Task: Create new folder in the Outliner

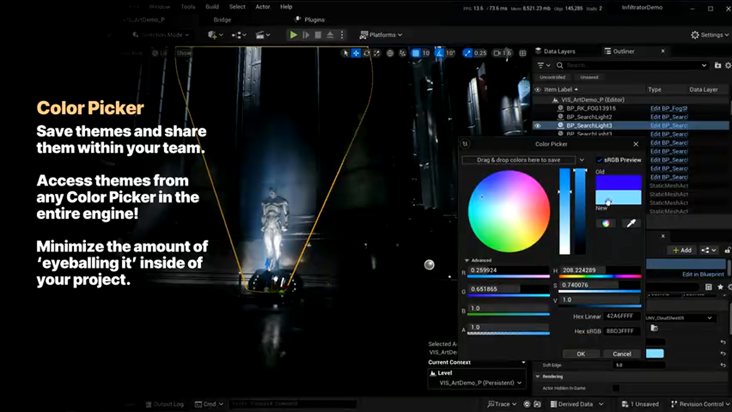Action: pyautogui.click(x=718, y=65)
